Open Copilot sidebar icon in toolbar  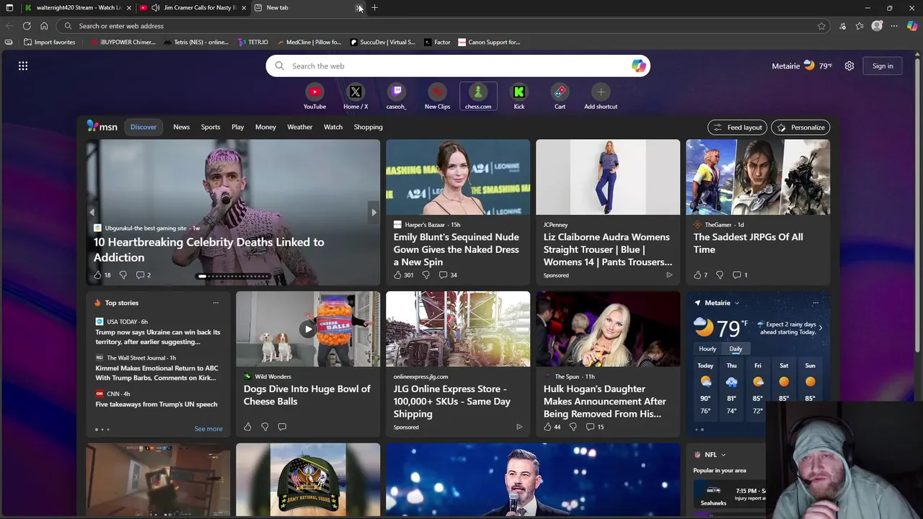pos(912,26)
